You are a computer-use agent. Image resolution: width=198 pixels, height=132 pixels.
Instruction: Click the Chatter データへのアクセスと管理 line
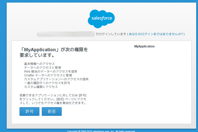point(48,75)
